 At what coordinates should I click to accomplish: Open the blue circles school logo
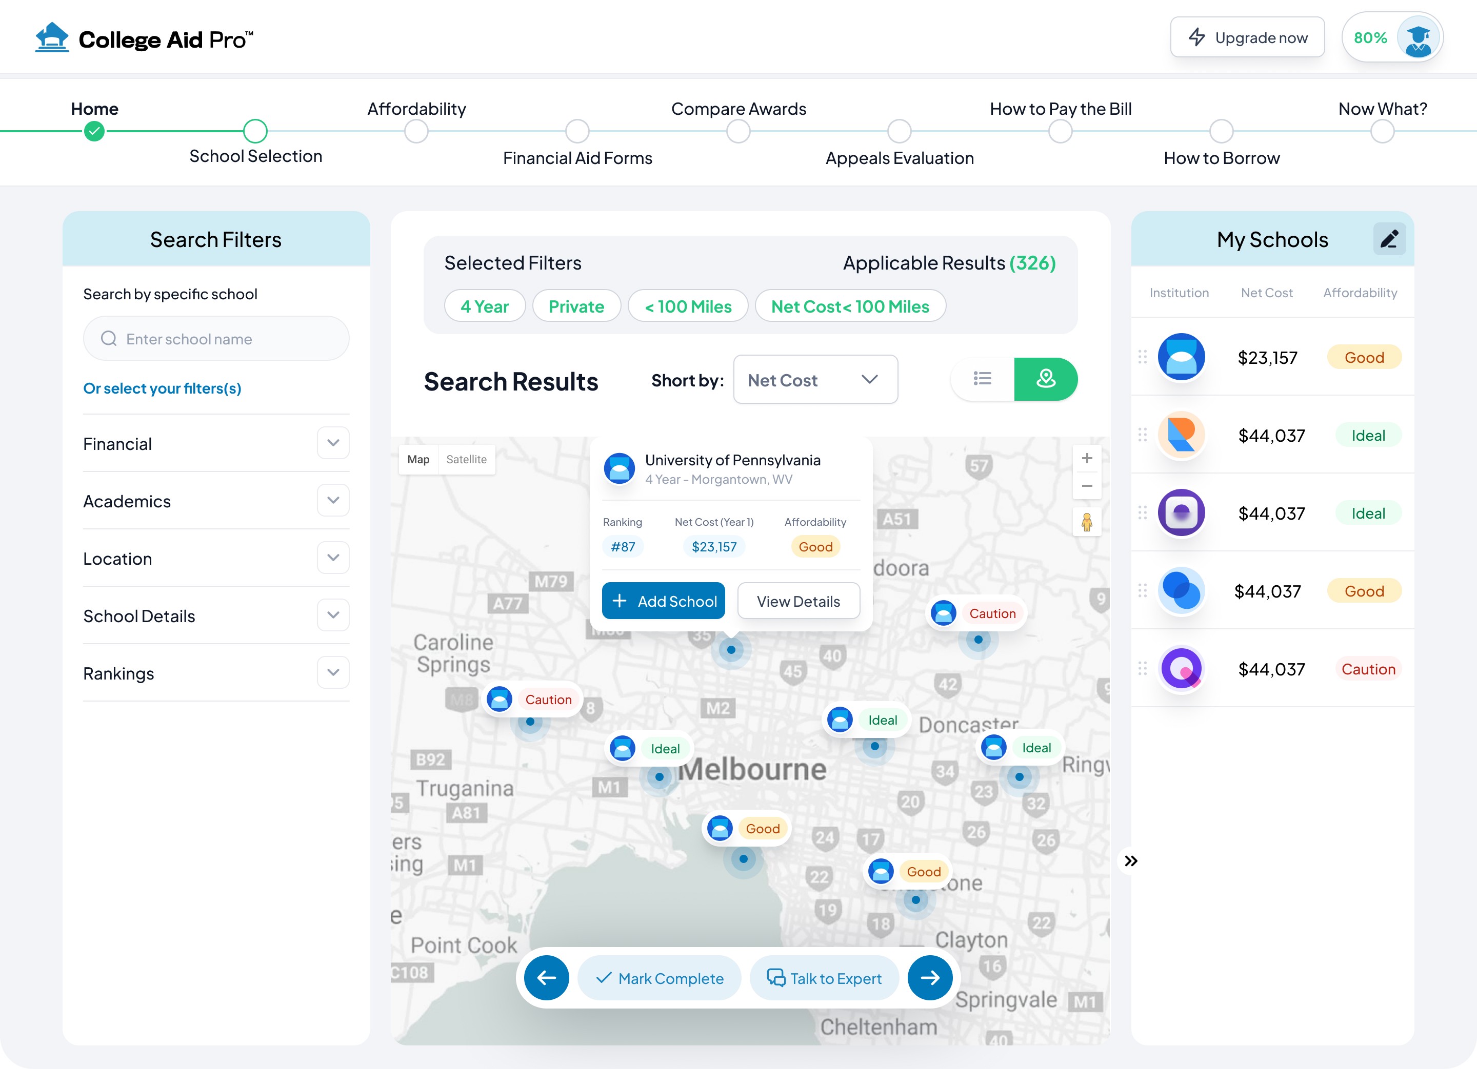(1181, 591)
